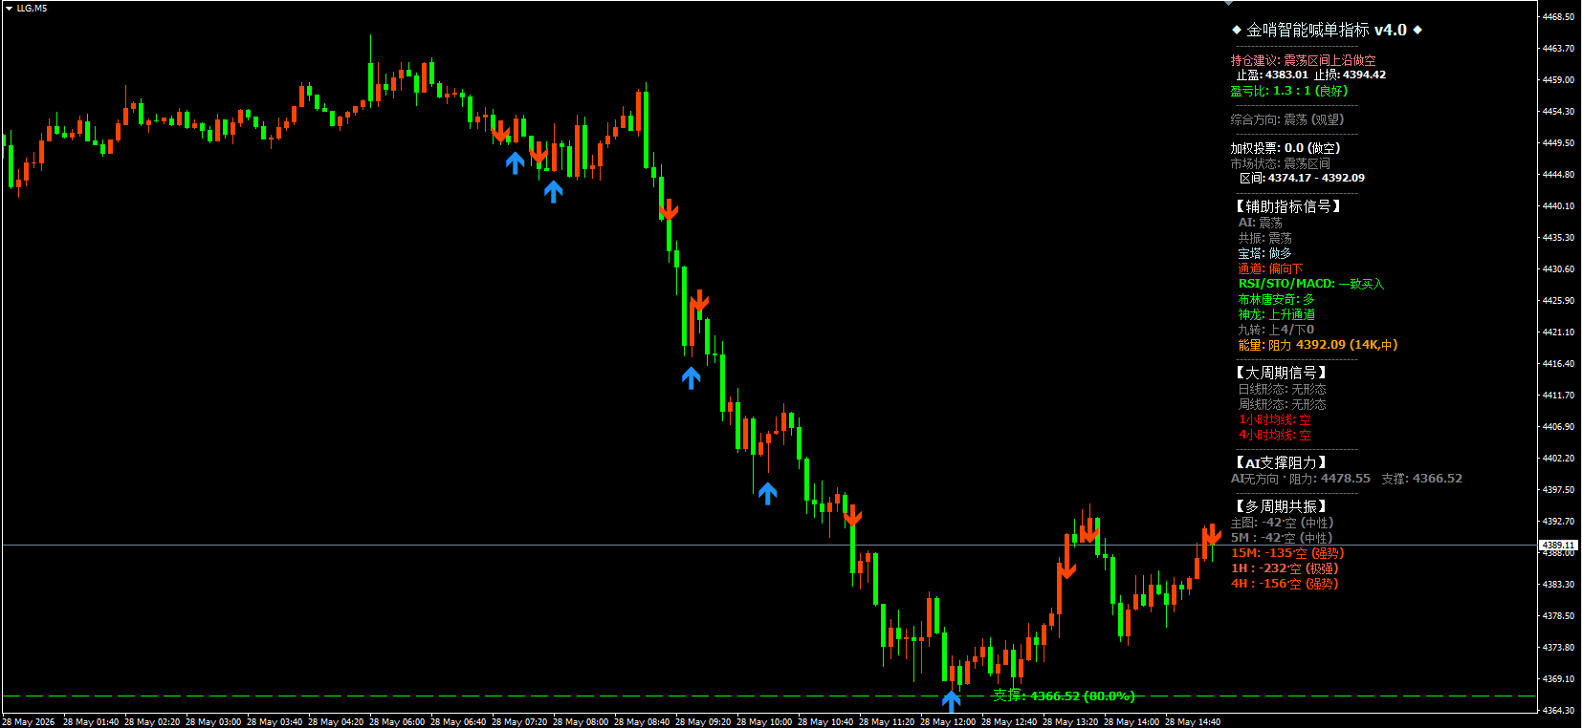Image resolution: width=1582 pixels, height=728 pixels.
Task: Click the red down arrow near the 4440.10 level
Action: tap(669, 209)
